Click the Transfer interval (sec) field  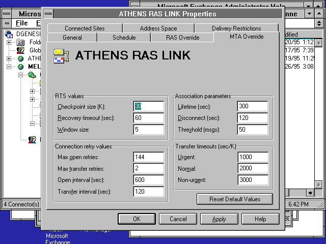[148, 192]
